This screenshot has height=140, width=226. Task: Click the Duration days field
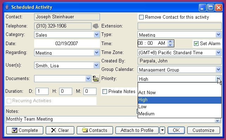pyautogui.click(x=42, y=91)
